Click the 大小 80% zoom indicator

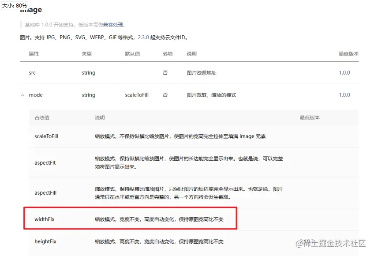point(15,6)
